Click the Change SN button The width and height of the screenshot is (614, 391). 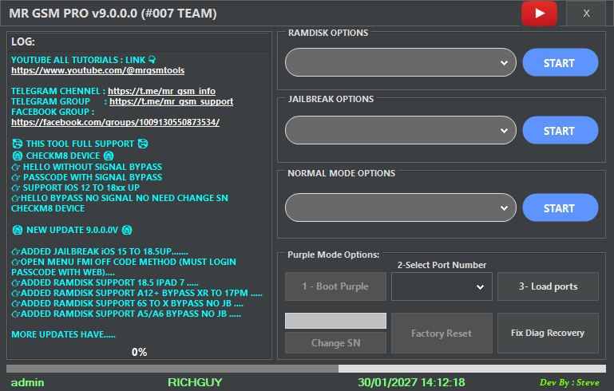pyautogui.click(x=335, y=343)
